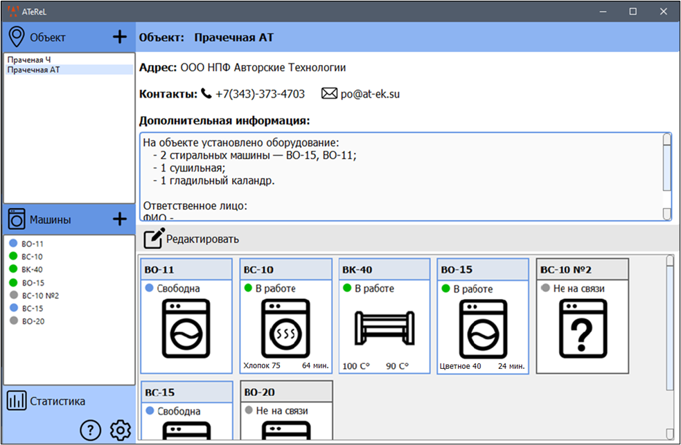Select the ВО-15 washing machine image
681x445 pixels.
click(483, 329)
